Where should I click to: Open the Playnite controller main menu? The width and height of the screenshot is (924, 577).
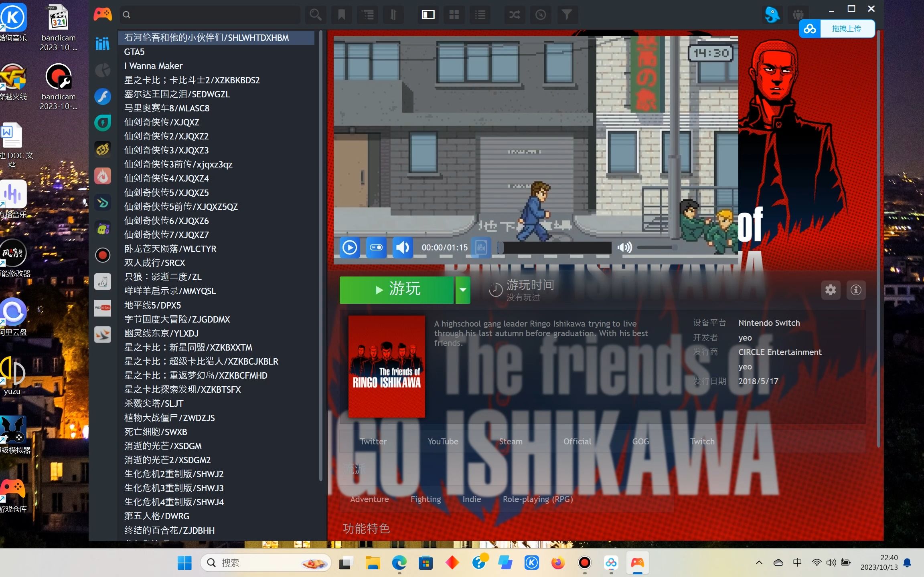(x=103, y=15)
